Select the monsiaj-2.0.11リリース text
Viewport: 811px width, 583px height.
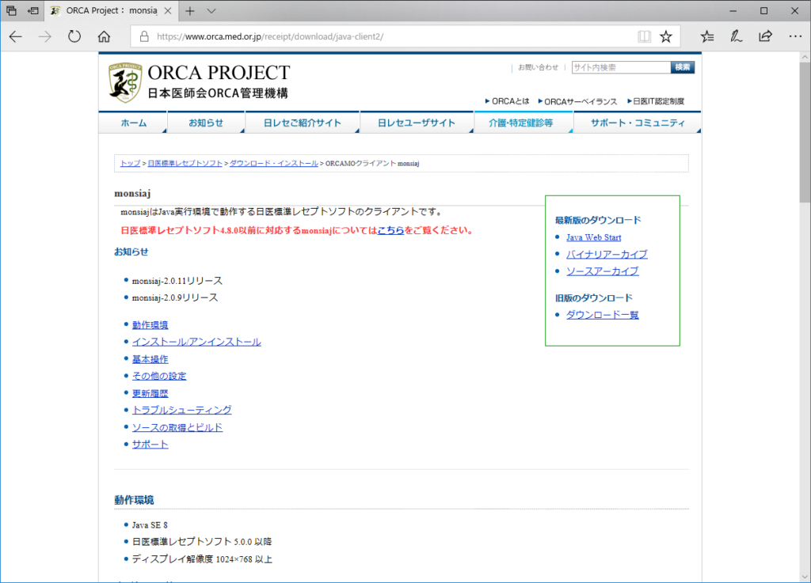point(177,281)
